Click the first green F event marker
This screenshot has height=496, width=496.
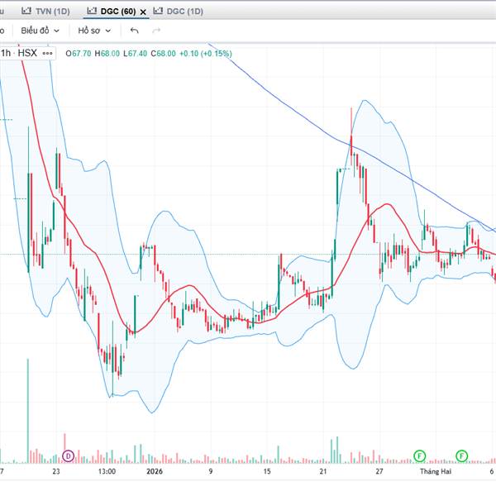[x=419, y=455]
